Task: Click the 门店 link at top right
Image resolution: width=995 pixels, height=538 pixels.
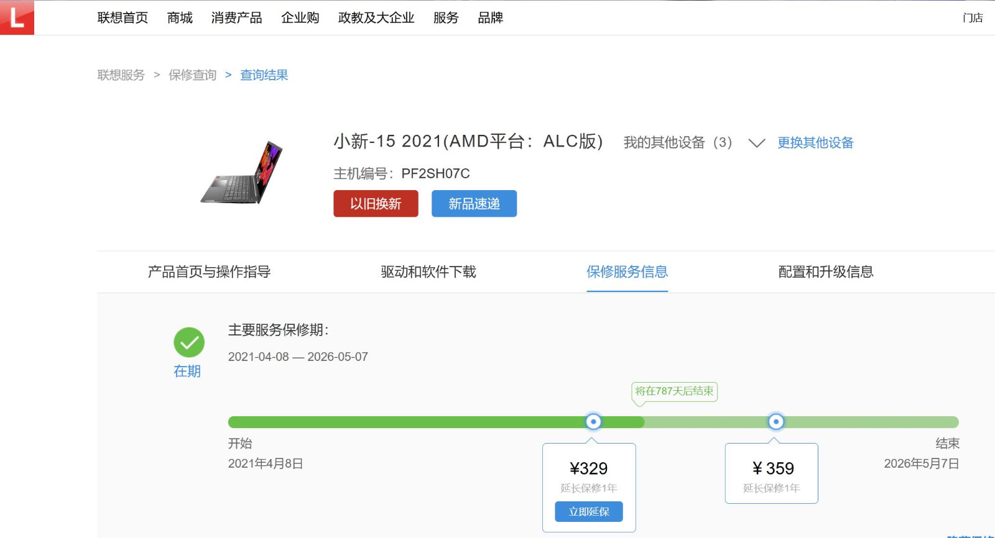Action: point(973,18)
